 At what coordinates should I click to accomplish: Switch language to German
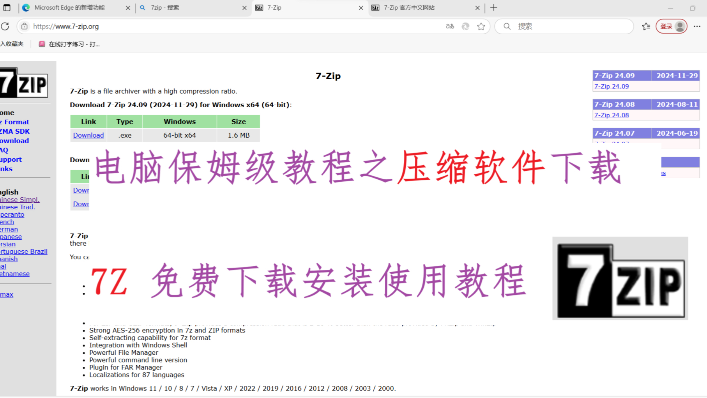(9, 229)
